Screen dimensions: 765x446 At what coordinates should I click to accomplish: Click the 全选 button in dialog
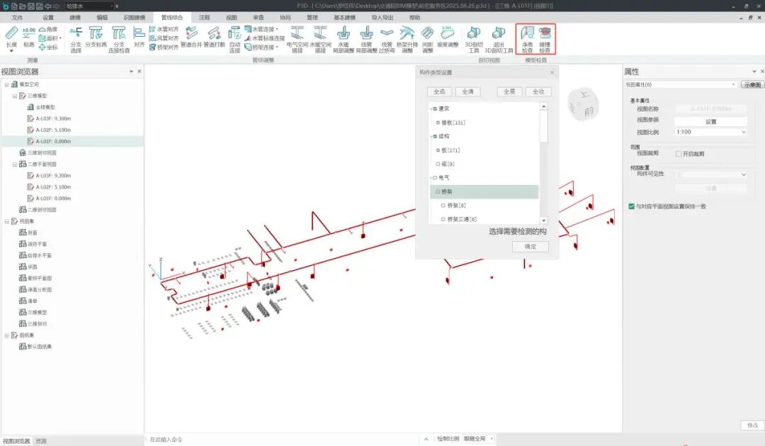coord(439,91)
